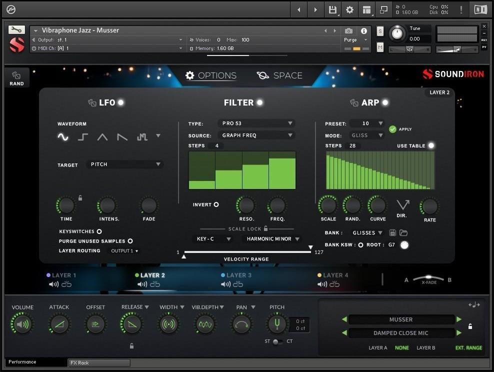Click the instrument info snapshot camera icon
This screenshot has height=372, width=494.
point(348,30)
